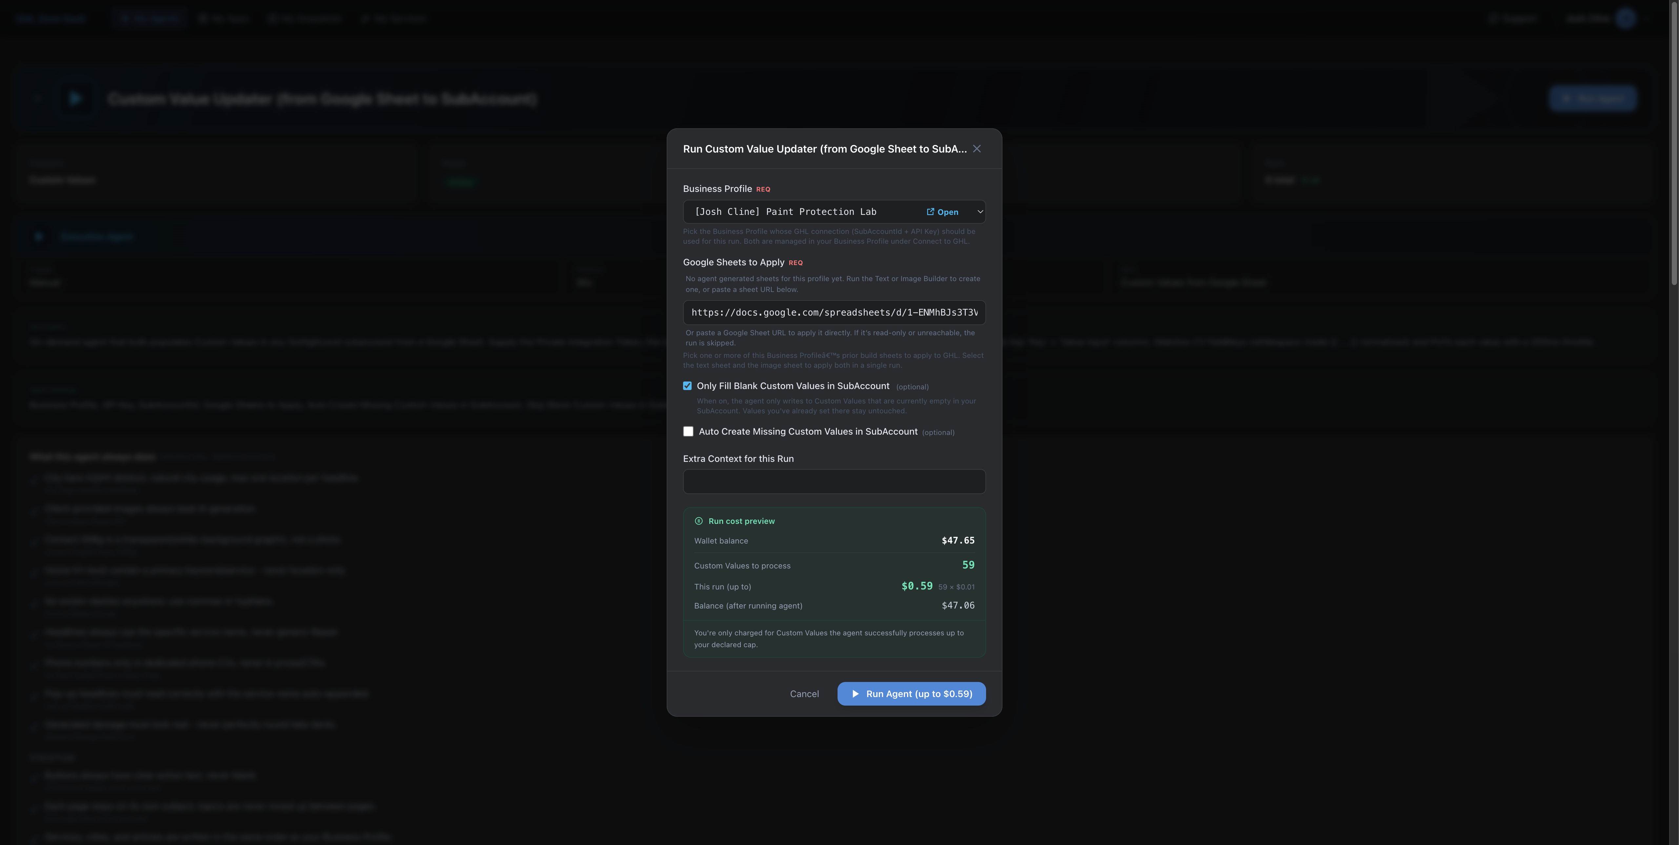Click the 'Business Profile' field label

tap(717, 188)
